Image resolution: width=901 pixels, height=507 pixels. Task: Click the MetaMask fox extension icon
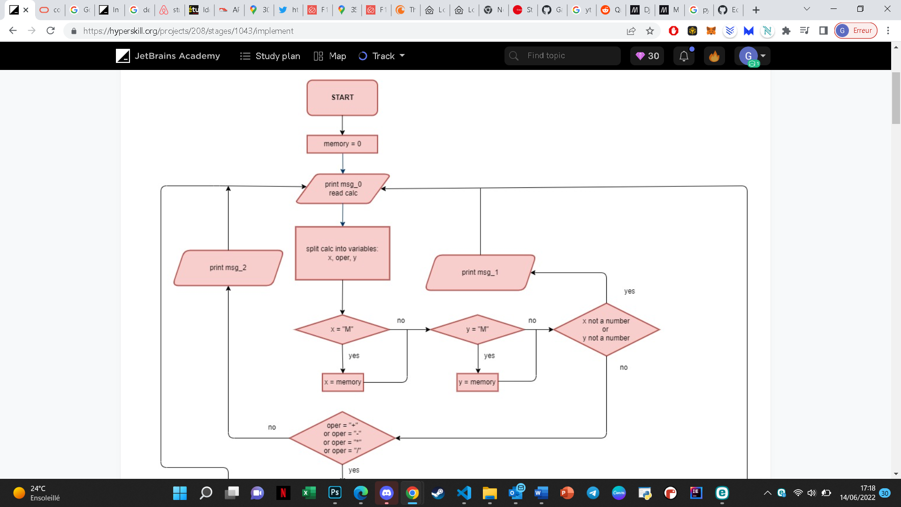coord(711,31)
